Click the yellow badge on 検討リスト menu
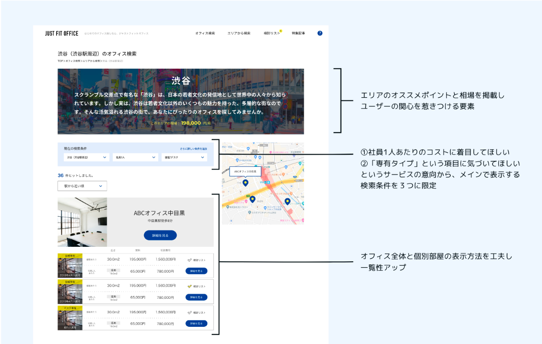The image size is (542, 344). [280, 31]
